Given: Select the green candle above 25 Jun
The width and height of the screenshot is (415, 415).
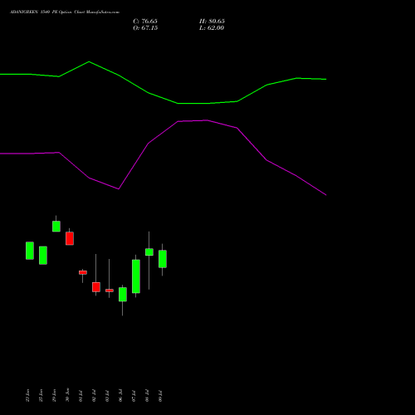Looking at the screenshot, I should tap(43, 255).
